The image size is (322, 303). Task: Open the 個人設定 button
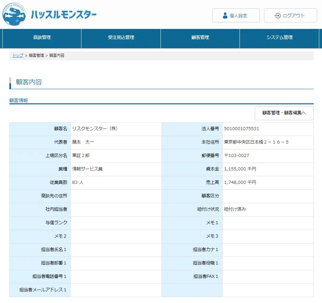[236, 15]
